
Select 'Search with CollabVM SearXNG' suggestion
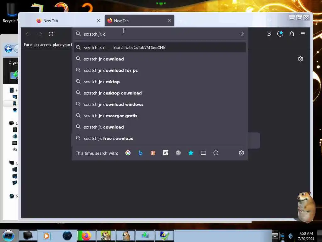[x=160, y=48]
